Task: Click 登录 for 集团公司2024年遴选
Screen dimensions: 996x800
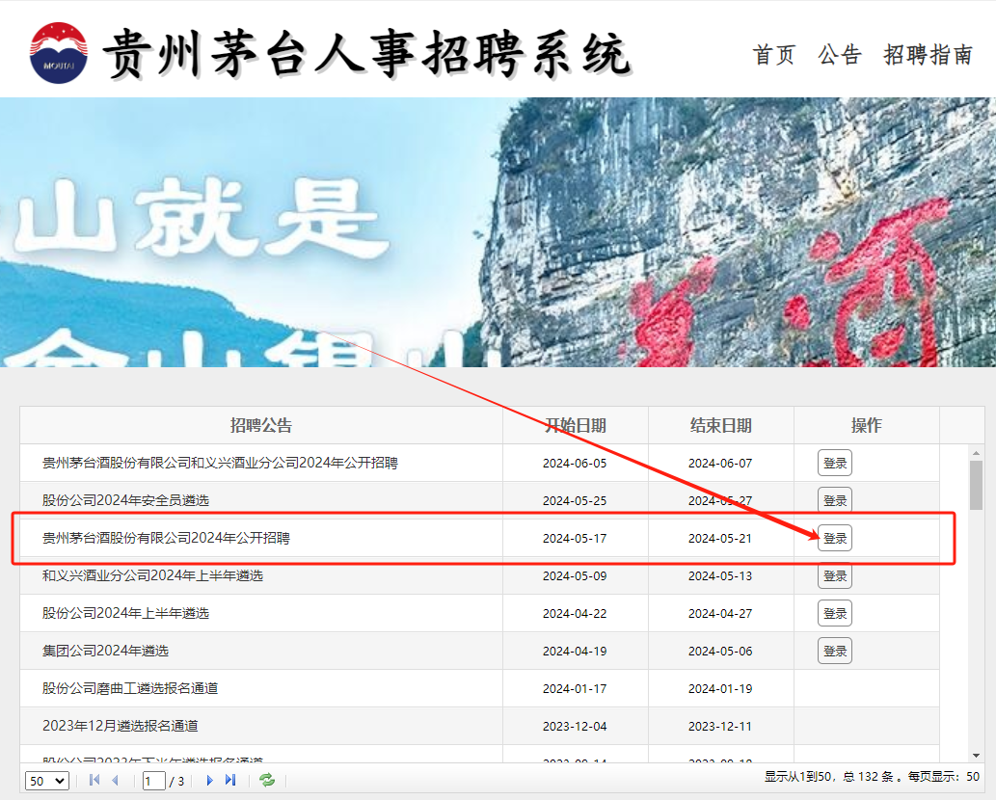Action: click(834, 651)
